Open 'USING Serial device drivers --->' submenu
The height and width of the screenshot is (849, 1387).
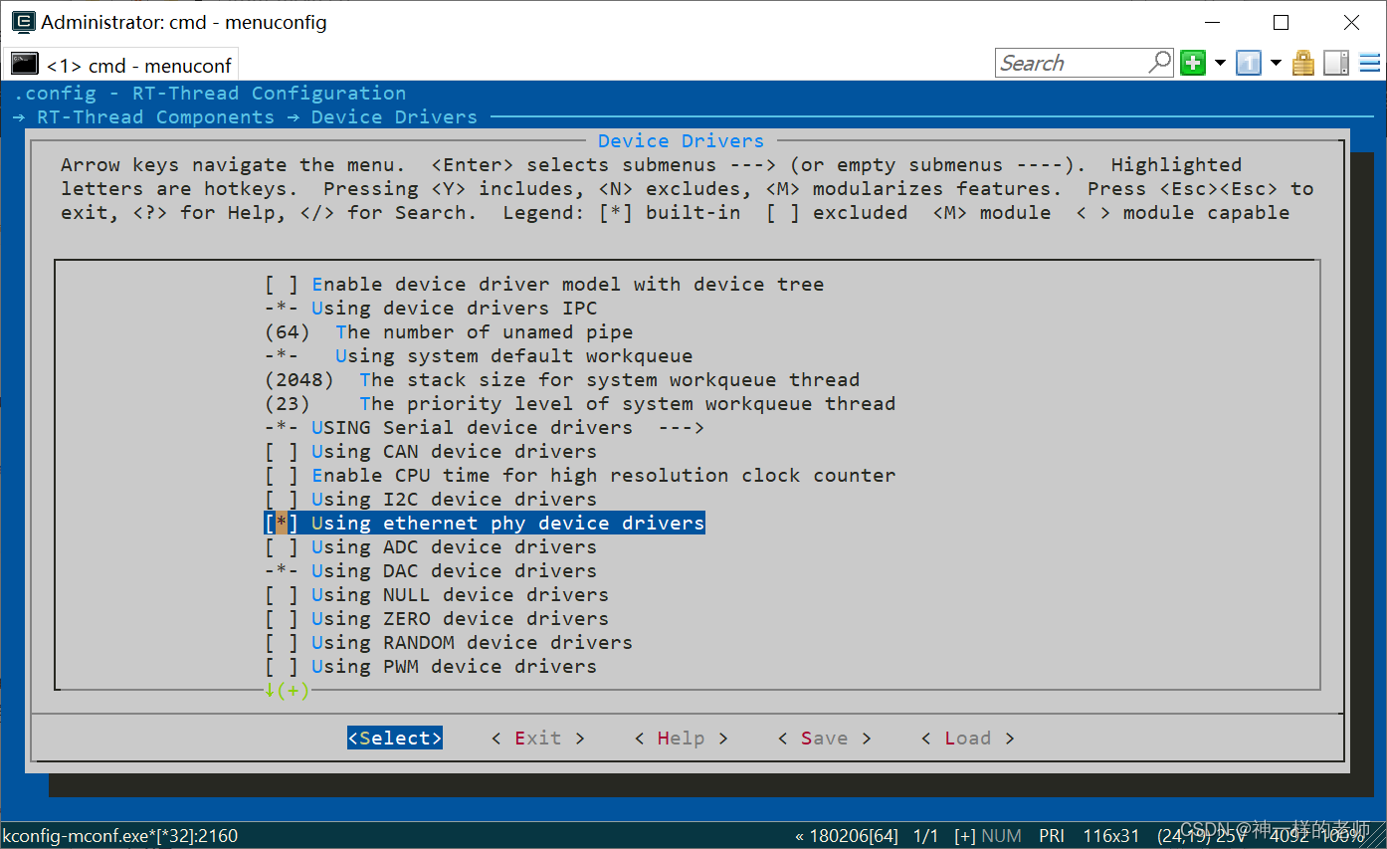point(484,427)
